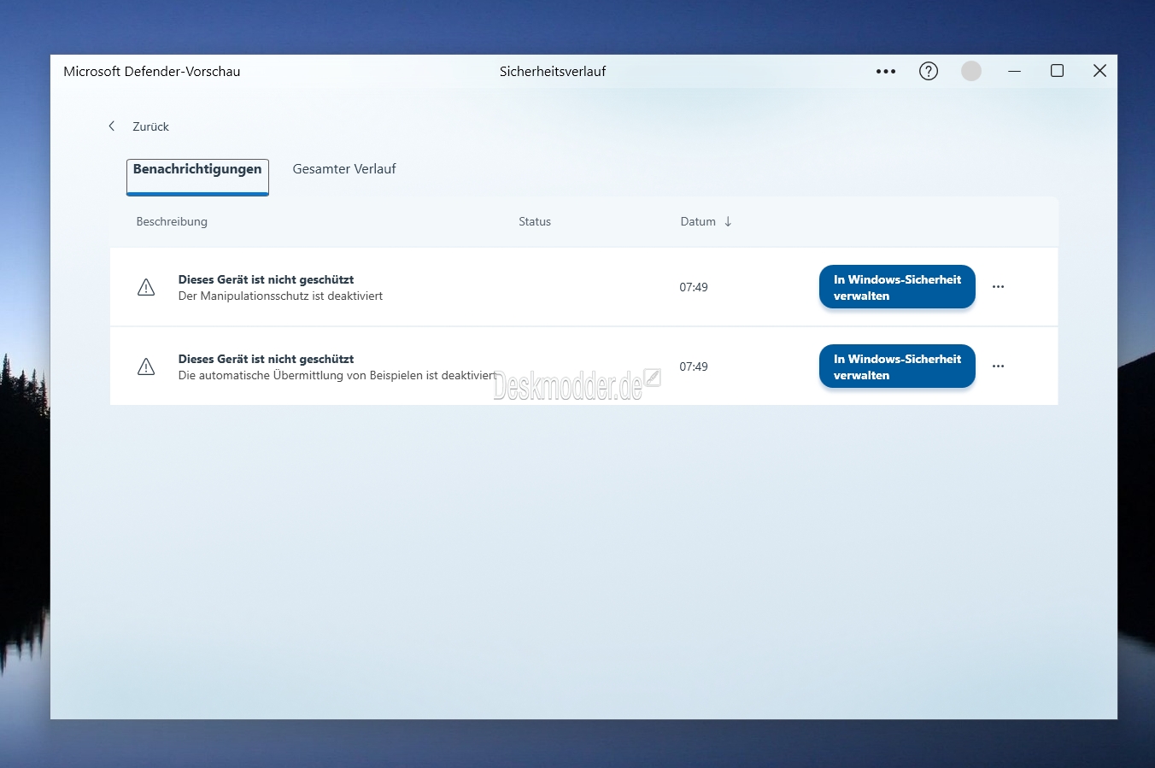
Task: Go back with the Zurück arrow icon
Action: pos(111,126)
